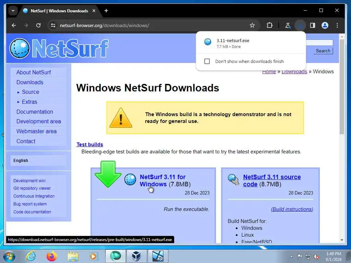The width and height of the screenshot is (351, 263).
Task: Launch Internet Explorer from taskbar
Action: 31,256
